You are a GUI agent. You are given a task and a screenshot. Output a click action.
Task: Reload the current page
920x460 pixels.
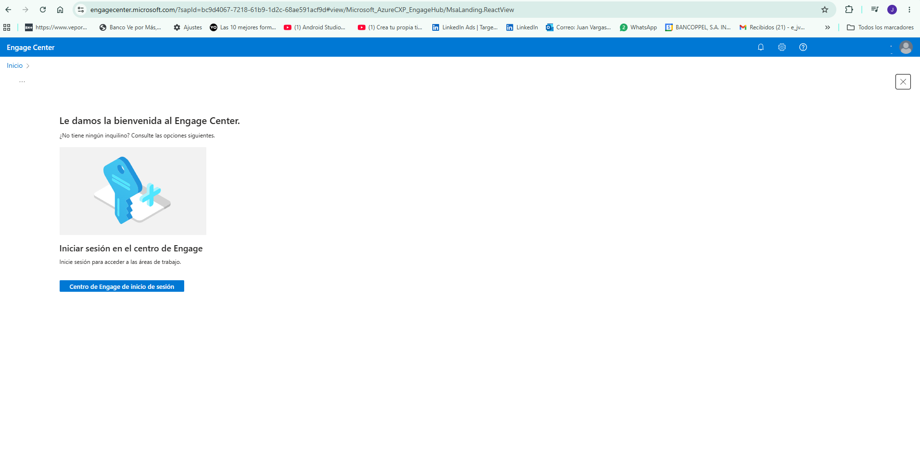43,10
